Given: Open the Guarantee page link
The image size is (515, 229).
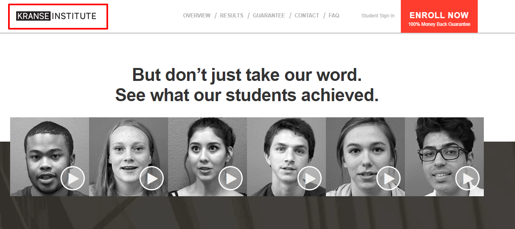Looking at the screenshot, I should (x=269, y=15).
